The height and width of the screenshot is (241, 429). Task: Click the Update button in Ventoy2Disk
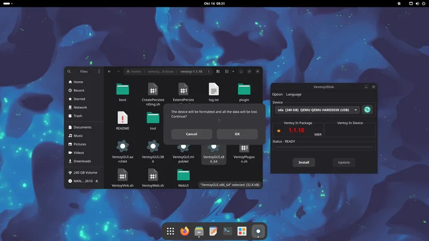(x=344, y=162)
